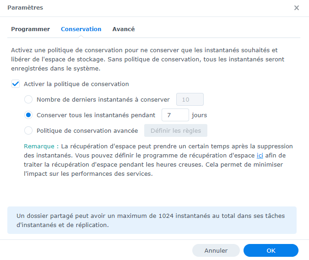
Task: Choose the 'Conserver tous les instantanés pendant' radio
Action: pyautogui.click(x=28, y=115)
